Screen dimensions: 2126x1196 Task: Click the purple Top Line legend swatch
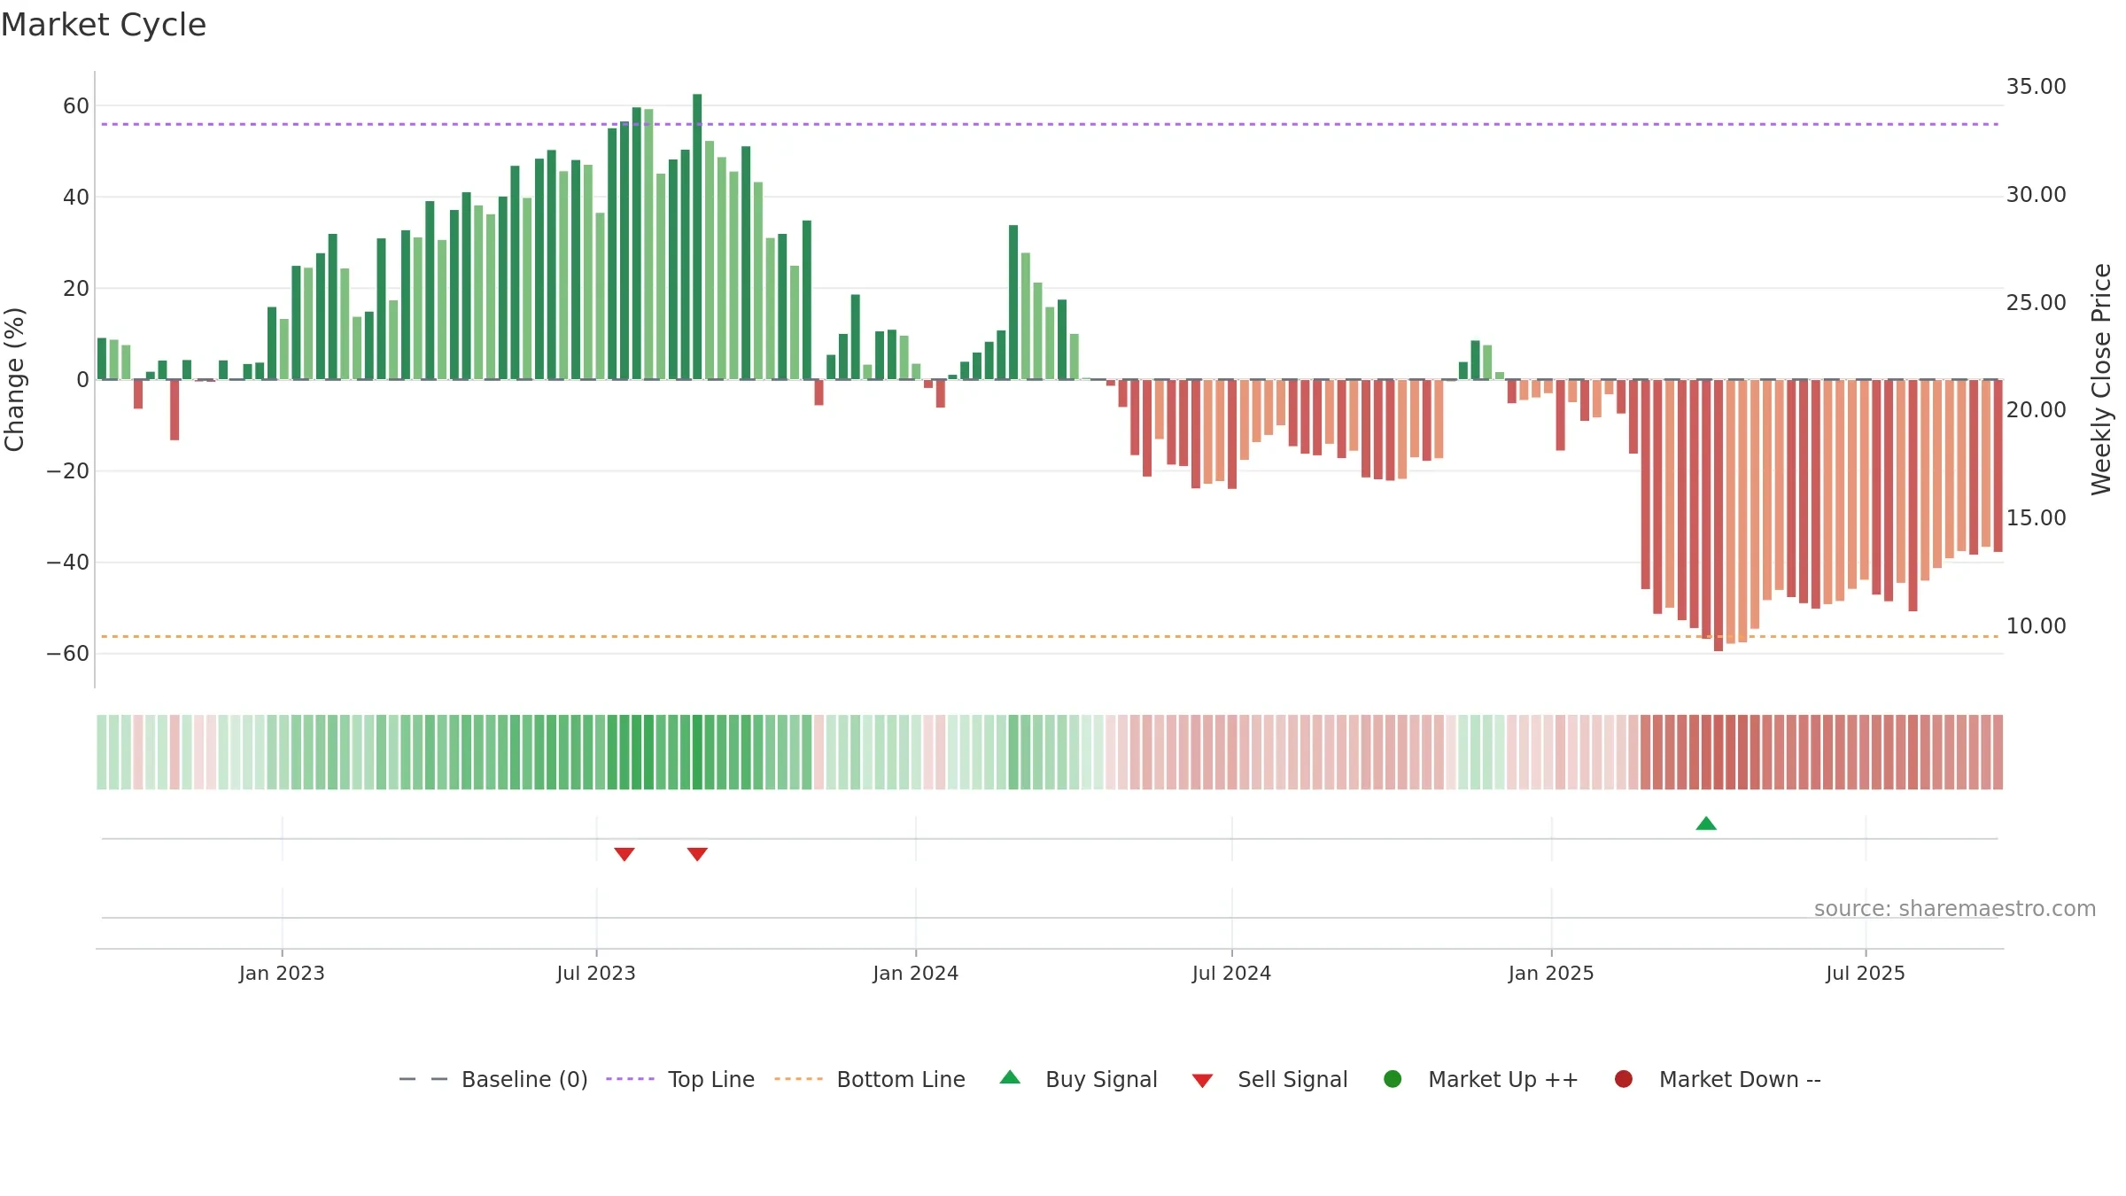[x=630, y=1079]
